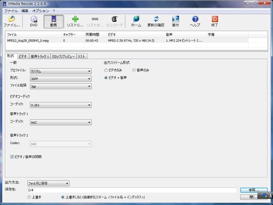Click the 所要時間 column header

96,34
